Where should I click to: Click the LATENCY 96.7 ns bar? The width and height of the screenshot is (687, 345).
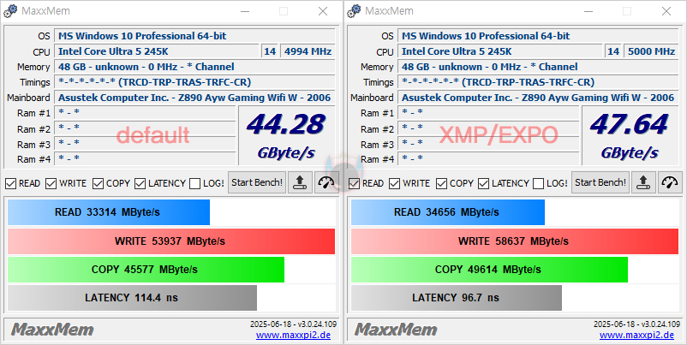[456, 298]
